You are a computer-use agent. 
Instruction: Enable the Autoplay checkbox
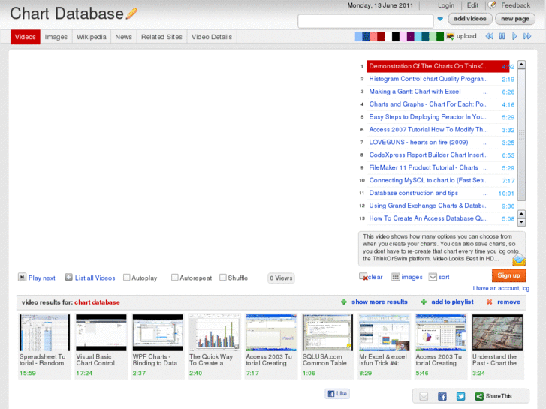[x=127, y=278]
